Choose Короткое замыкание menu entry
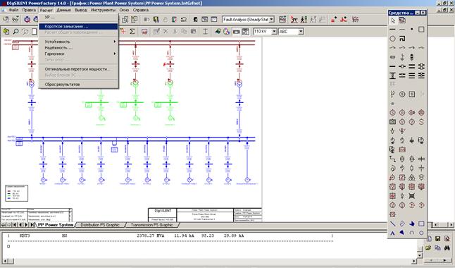The width and height of the screenshot is (455, 268). click(x=79, y=27)
